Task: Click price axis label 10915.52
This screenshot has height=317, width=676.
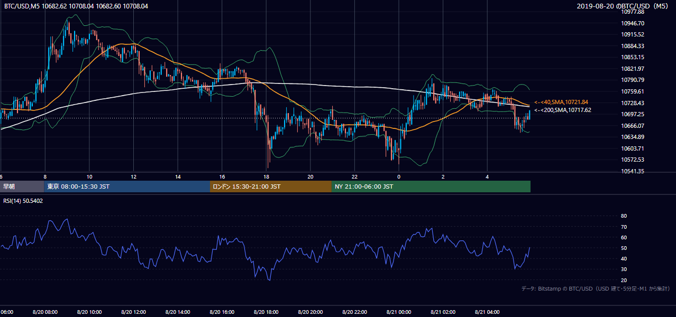Action: 633,34
